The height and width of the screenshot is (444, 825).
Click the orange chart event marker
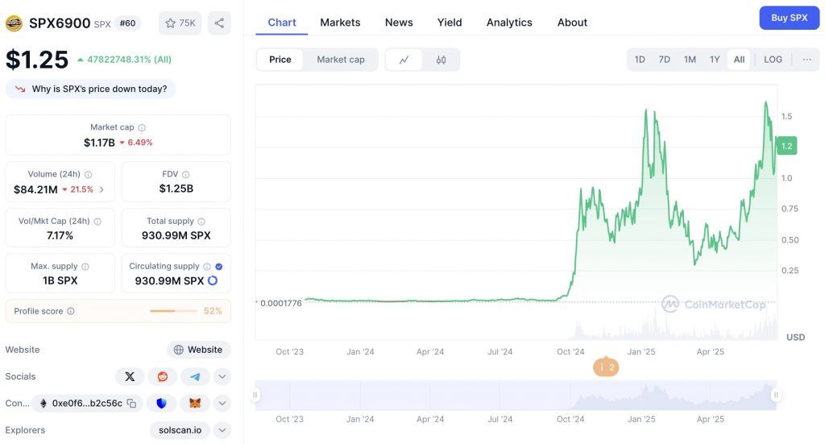pos(606,367)
